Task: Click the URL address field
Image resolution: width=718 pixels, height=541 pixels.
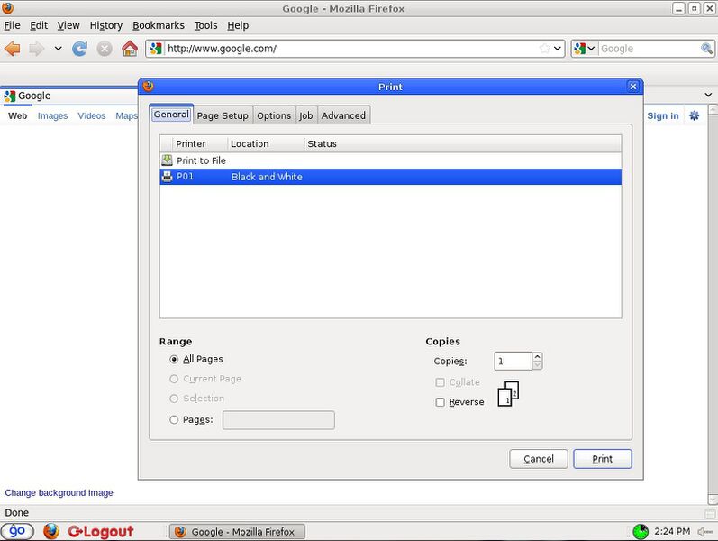Action: [350, 49]
